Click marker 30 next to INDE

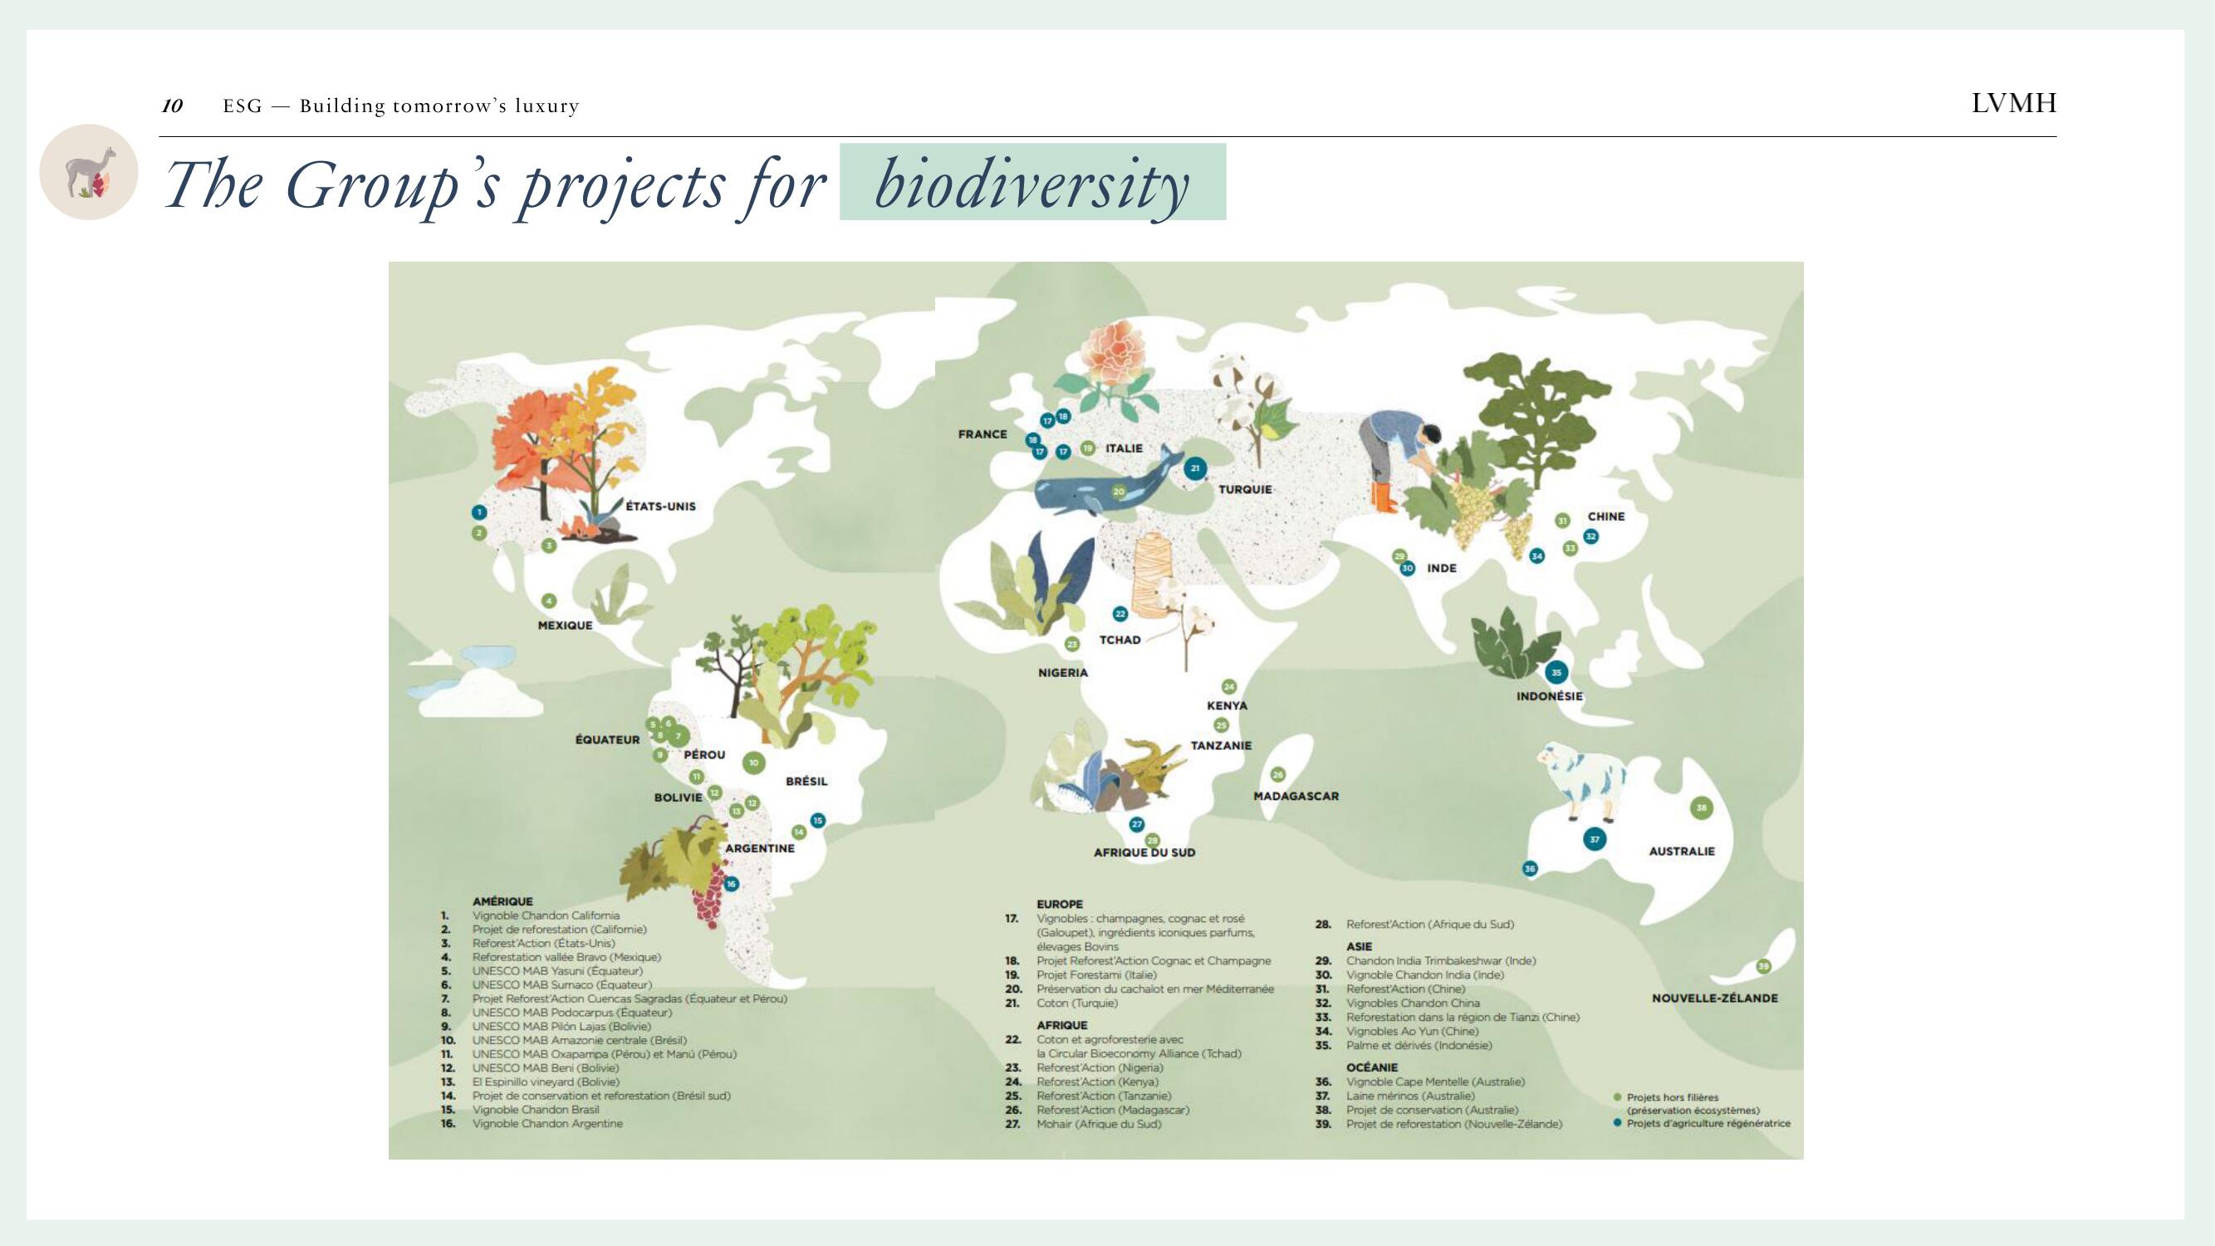click(x=1407, y=568)
